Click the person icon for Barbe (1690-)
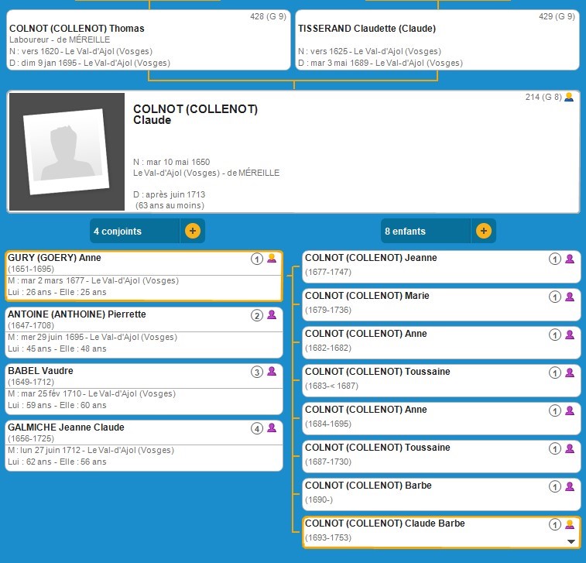This screenshot has height=563, width=586. (570, 486)
